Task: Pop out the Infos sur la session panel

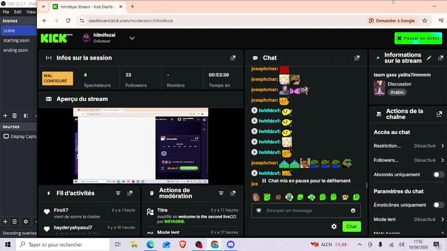Action: coord(233,58)
